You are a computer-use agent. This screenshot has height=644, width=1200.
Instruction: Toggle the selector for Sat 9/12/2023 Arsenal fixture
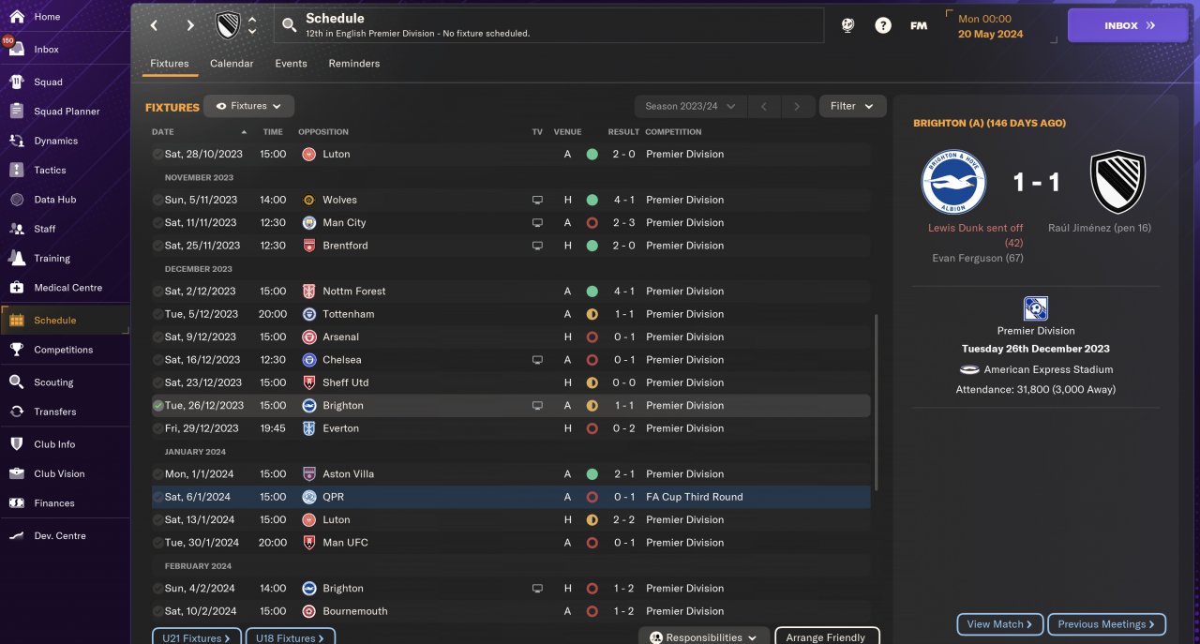tap(157, 337)
